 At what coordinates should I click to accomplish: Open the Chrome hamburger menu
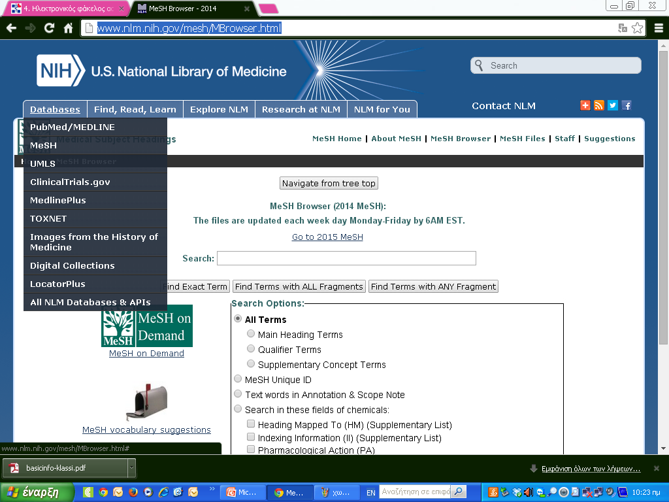(659, 28)
